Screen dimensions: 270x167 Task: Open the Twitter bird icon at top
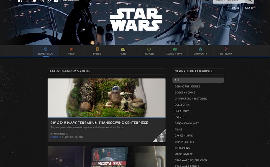(34, 1)
